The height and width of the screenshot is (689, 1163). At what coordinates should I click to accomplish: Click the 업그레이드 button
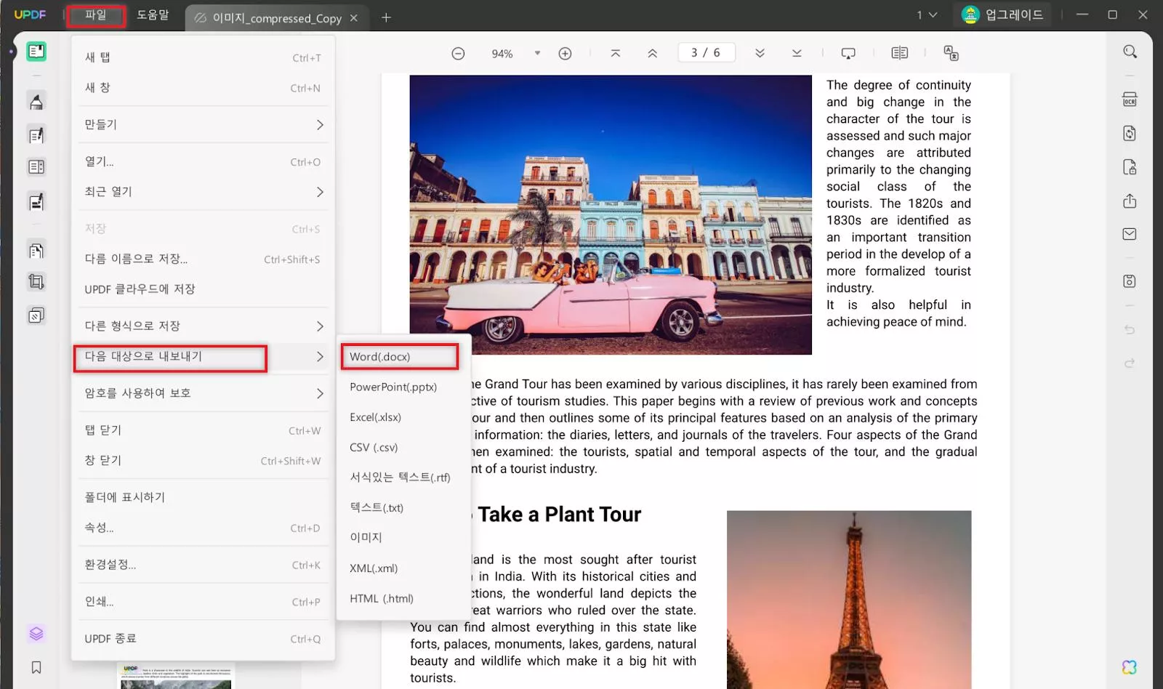tap(1002, 15)
